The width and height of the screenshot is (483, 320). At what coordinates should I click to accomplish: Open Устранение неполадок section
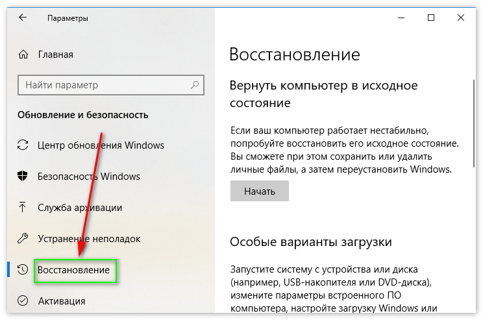89,239
